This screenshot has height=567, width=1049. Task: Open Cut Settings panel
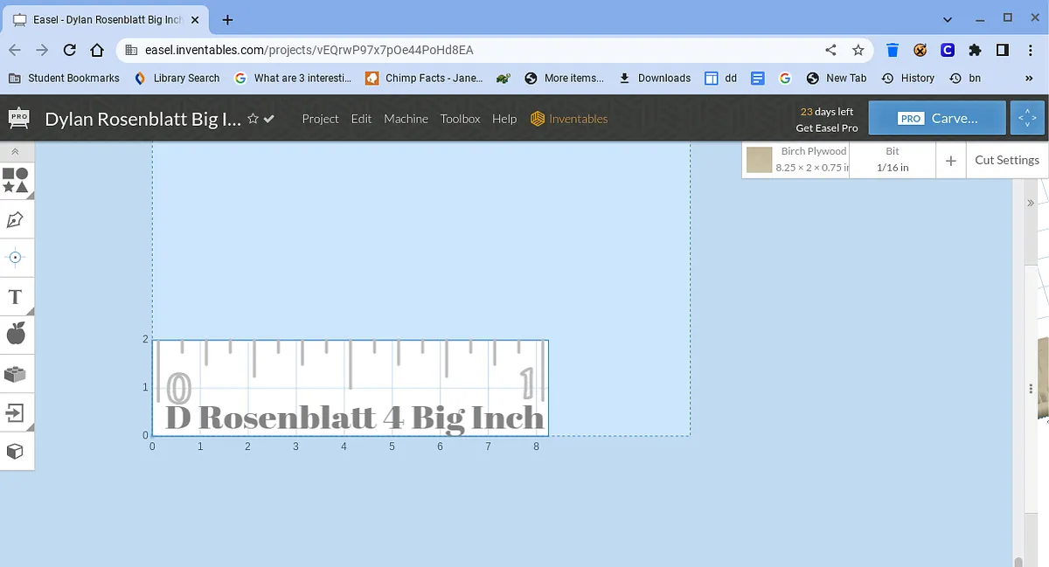pyautogui.click(x=1006, y=160)
